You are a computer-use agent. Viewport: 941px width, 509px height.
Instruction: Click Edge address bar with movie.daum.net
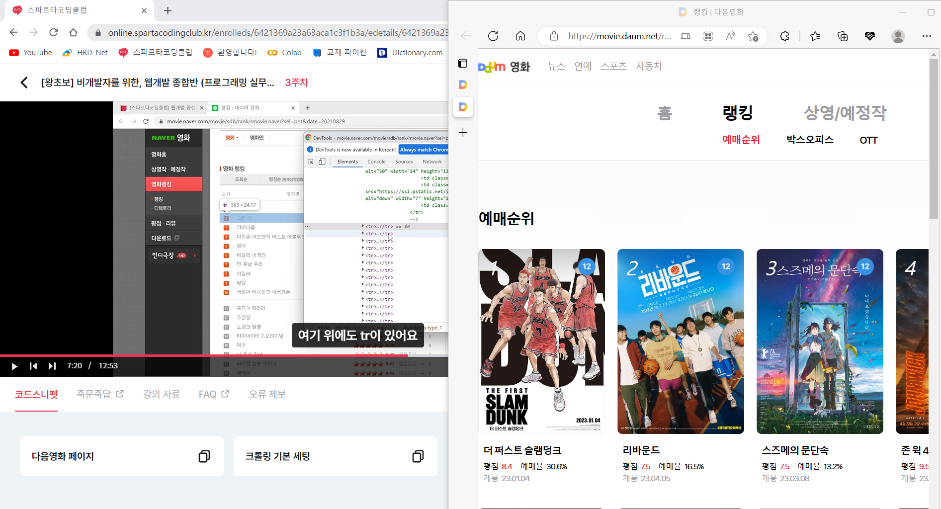pos(619,36)
